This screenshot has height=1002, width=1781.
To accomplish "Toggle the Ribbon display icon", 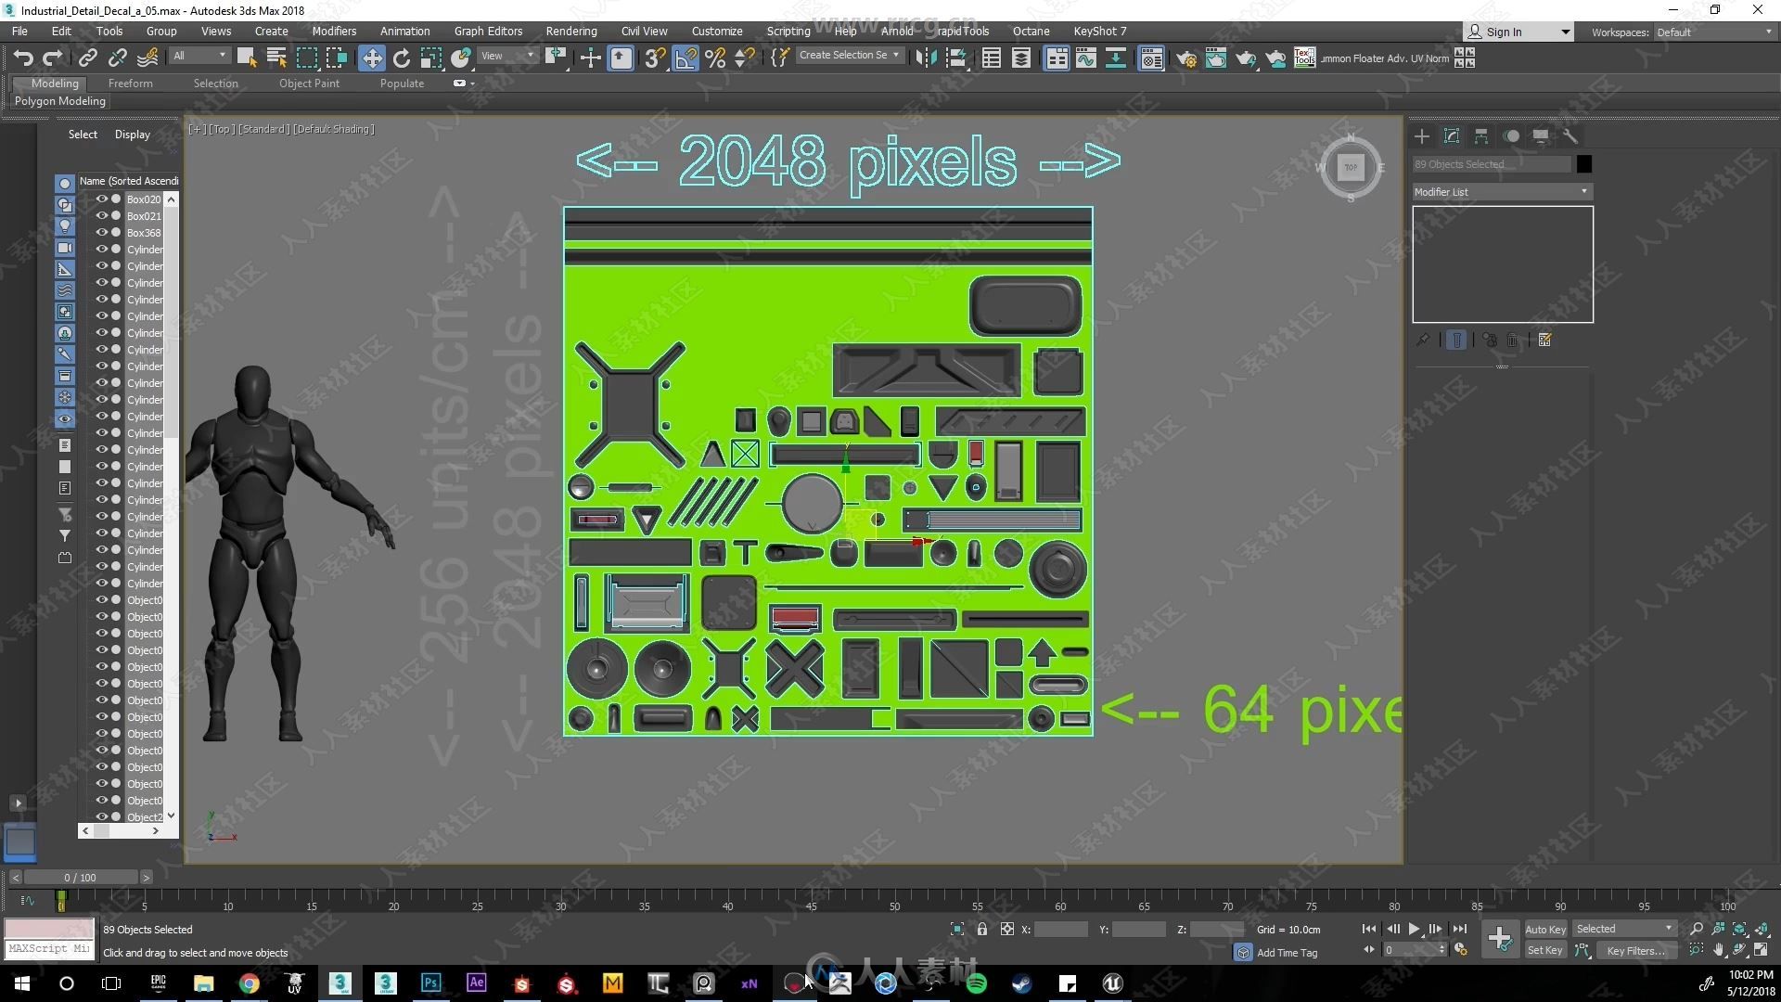I will [1057, 58].
